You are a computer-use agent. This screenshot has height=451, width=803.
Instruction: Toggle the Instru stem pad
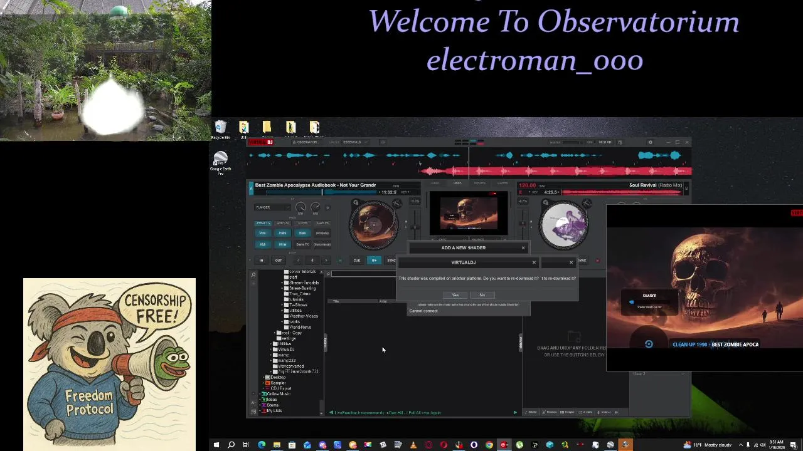[x=282, y=233]
